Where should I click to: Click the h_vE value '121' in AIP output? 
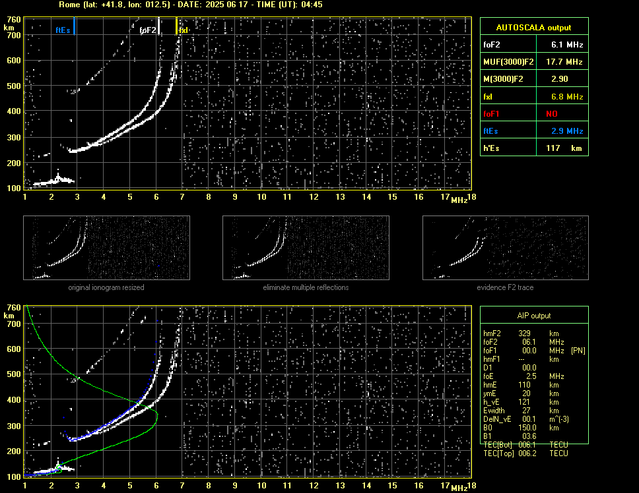pos(525,402)
